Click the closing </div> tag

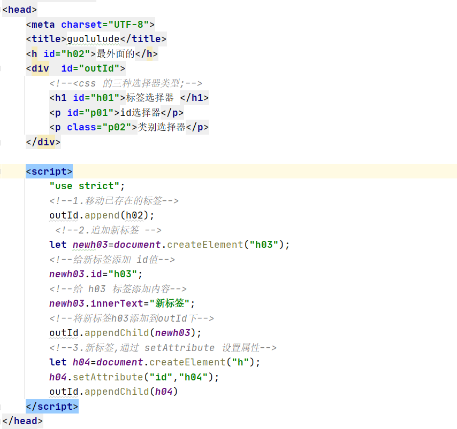[x=43, y=142]
